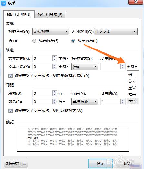Click the 设置值(A) input field
The width and height of the screenshot is (144, 169).
click(110, 102)
